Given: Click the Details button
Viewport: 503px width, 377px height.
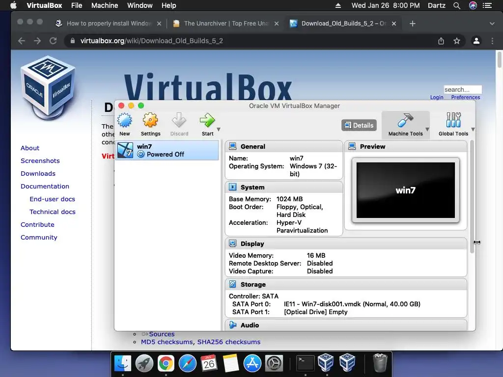Looking at the screenshot, I should click(x=359, y=125).
